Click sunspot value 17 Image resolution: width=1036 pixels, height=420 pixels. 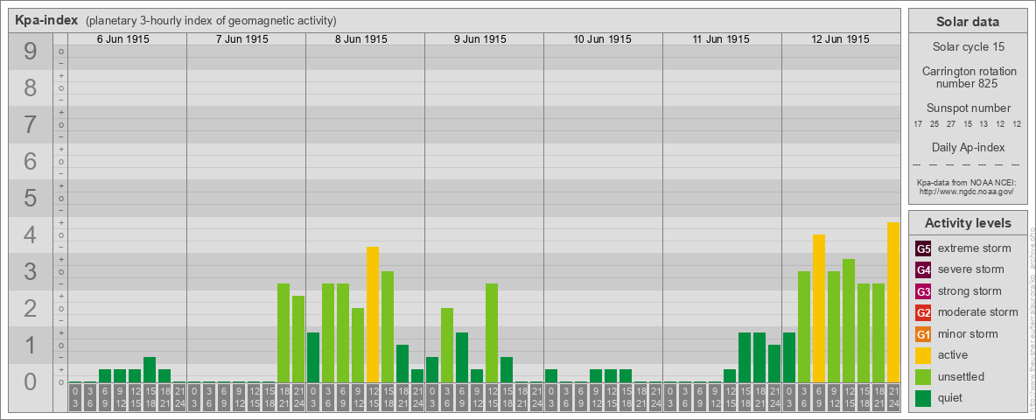(918, 124)
